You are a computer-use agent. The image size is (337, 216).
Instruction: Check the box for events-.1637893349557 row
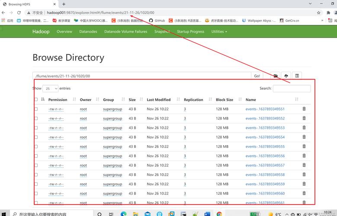(x=36, y=165)
